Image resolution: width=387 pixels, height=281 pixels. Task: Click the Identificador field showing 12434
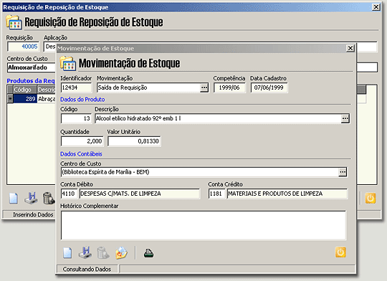point(76,87)
